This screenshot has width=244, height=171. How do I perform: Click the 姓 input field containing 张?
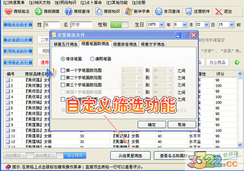pos(52,25)
